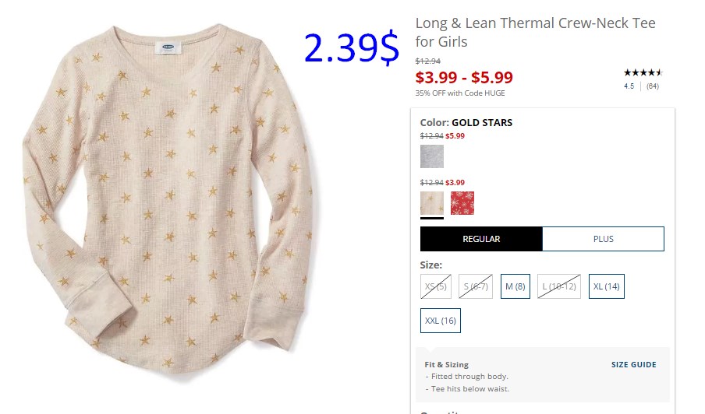Pick size M (8)
The width and height of the screenshot is (705, 414).
[x=515, y=286]
